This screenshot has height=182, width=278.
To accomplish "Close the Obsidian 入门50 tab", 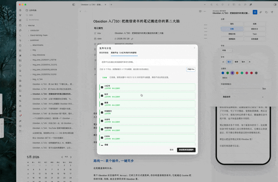I will (105, 5).
